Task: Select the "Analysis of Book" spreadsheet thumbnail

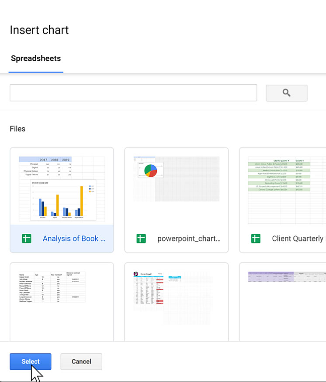Action: point(61,188)
